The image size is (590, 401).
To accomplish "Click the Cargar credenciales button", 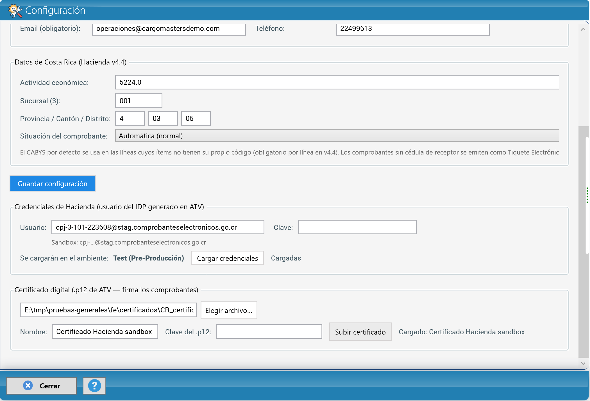I will tap(227, 258).
